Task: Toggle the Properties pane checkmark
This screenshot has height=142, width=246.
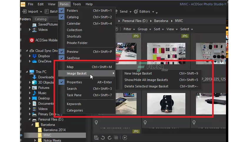Action: point(62,82)
